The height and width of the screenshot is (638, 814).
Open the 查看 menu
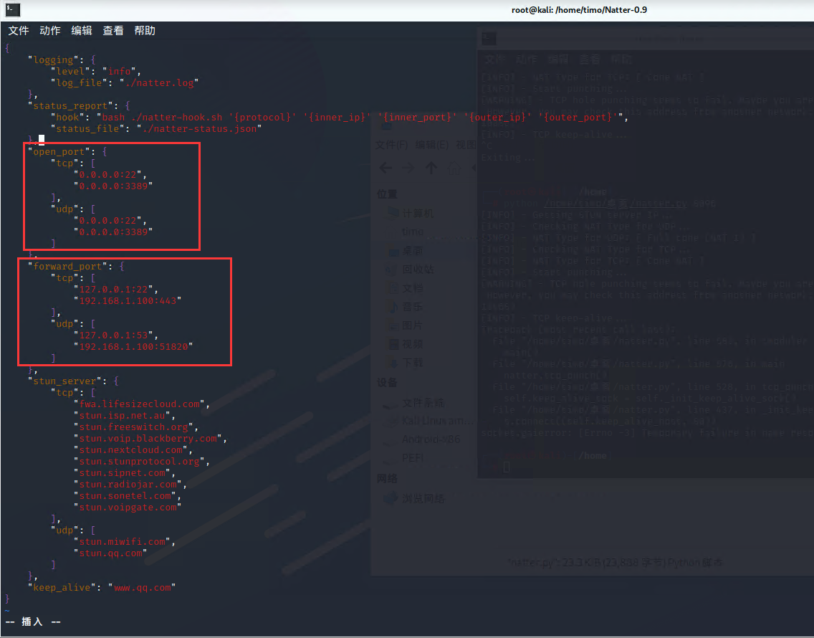(x=113, y=31)
